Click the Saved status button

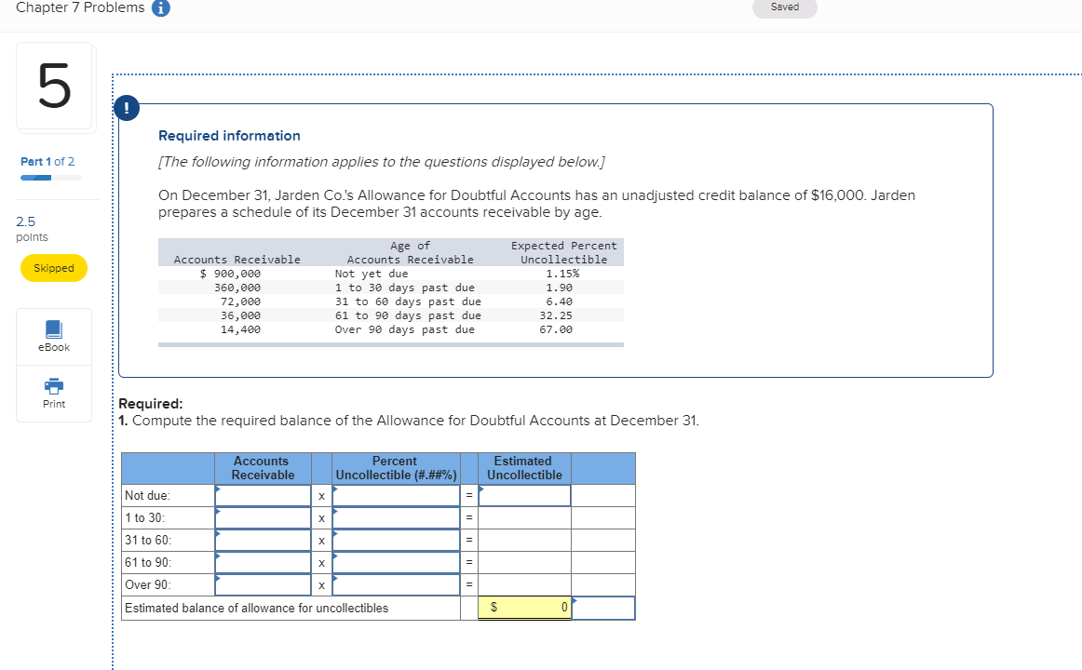click(x=784, y=7)
